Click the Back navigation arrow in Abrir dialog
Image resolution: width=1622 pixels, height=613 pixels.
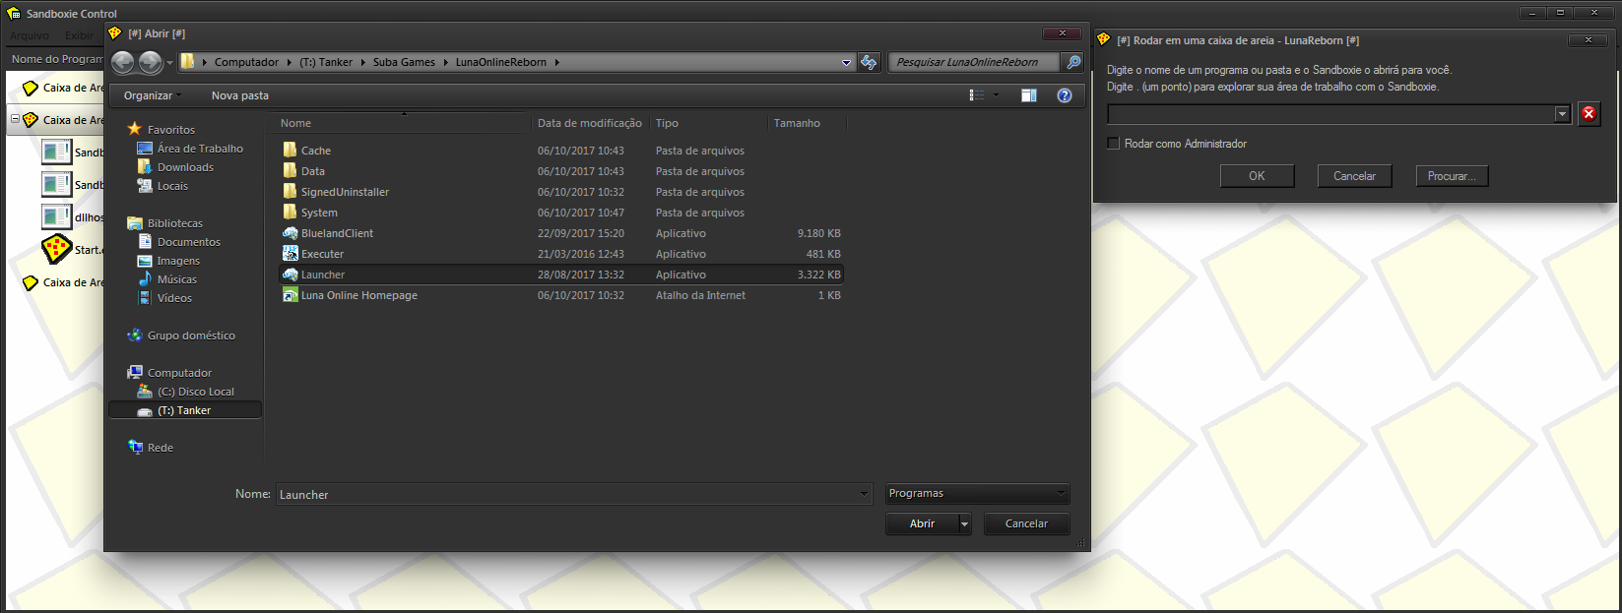(123, 62)
